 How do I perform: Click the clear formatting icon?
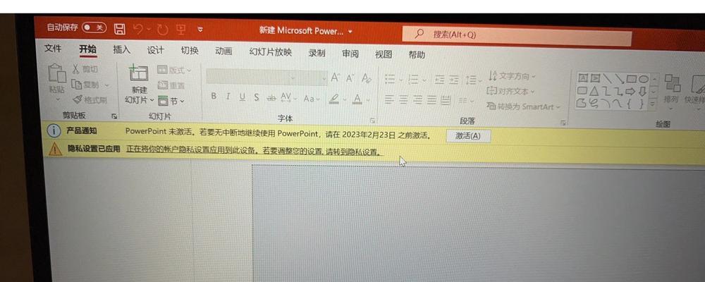tap(367, 79)
